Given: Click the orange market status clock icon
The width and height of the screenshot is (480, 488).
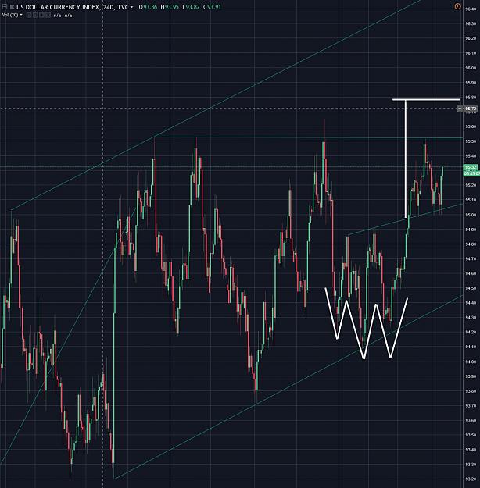Looking at the screenshot, I should click(457, 6).
